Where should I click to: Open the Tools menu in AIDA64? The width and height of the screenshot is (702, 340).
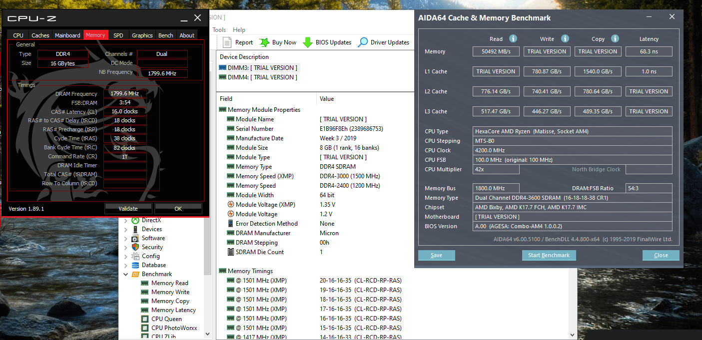click(x=219, y=29)
